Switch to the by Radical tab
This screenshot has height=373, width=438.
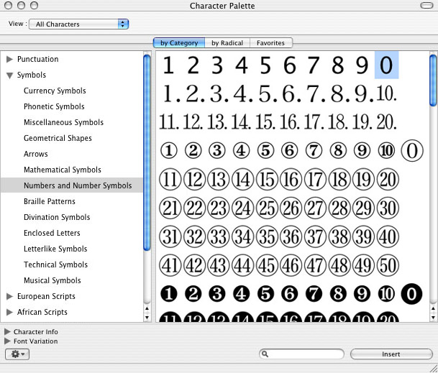click(227, 42)
